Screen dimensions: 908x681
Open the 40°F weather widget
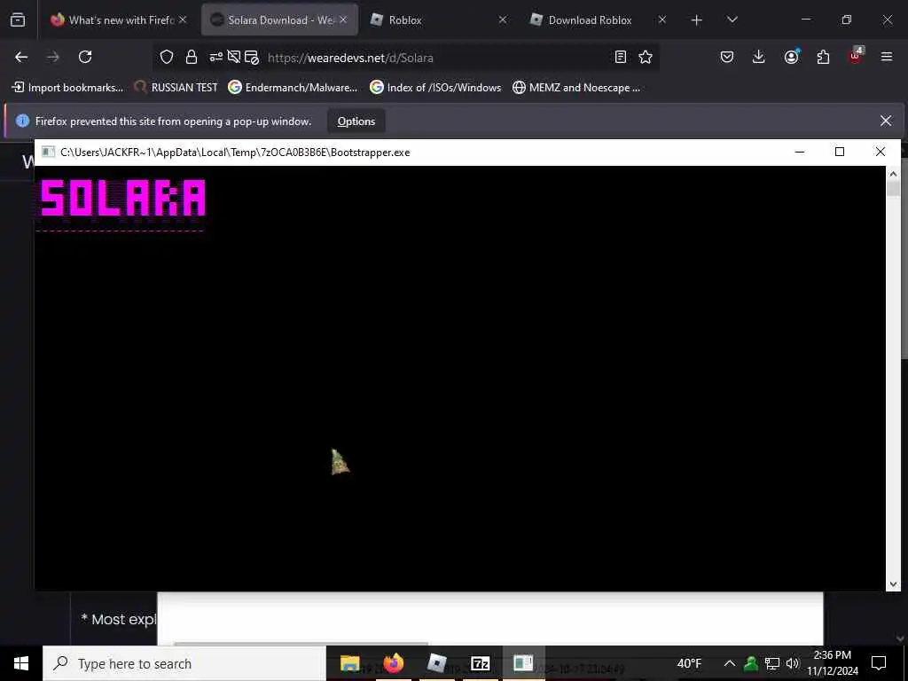(x=689, y=663)
